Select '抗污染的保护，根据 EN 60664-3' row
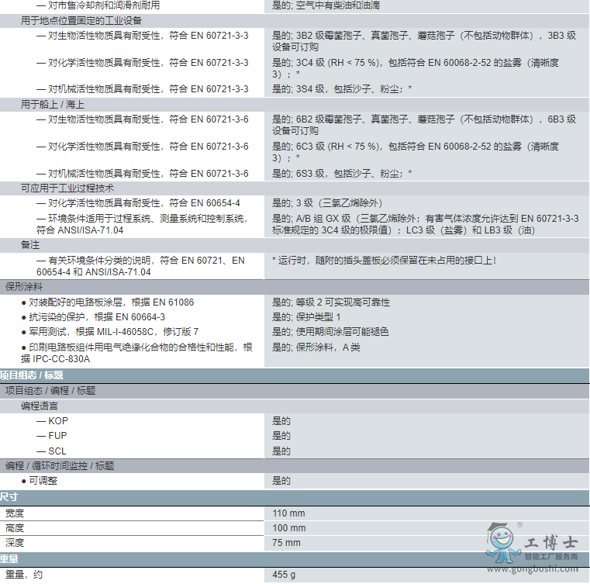590x584 pixels. coord(93,317)
